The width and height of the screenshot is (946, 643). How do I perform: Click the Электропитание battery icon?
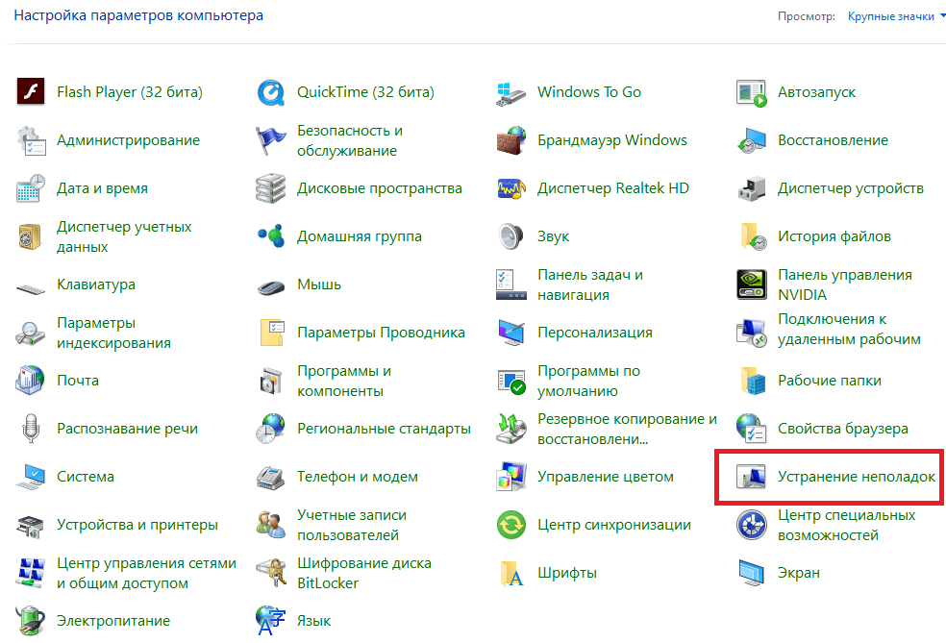31,620
